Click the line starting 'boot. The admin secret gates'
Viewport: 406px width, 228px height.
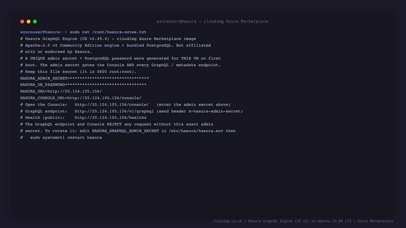(x=121, y=65)
